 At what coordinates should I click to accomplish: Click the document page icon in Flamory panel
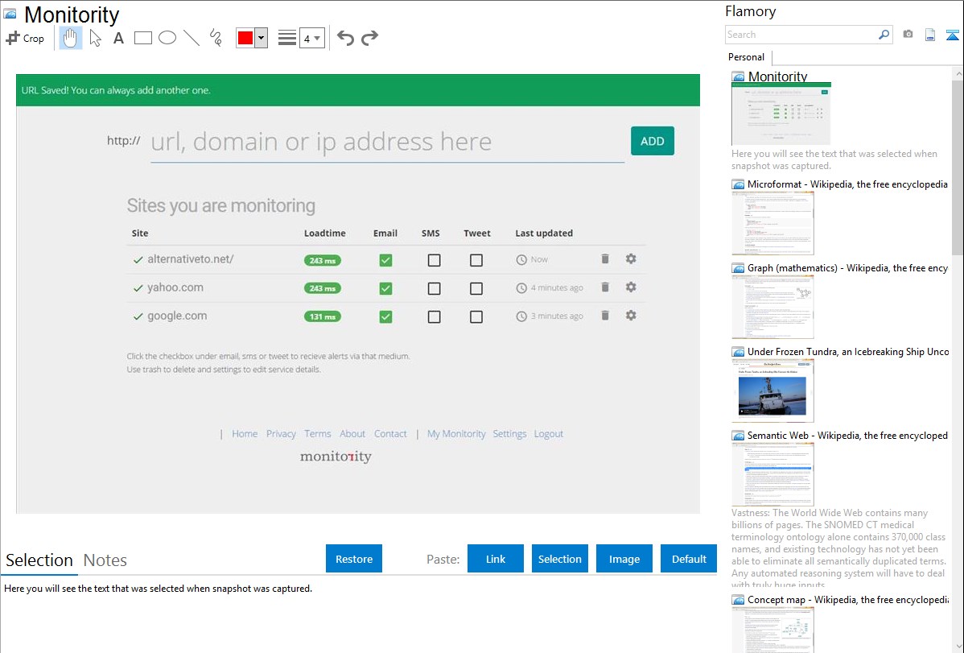coord(930,35)
